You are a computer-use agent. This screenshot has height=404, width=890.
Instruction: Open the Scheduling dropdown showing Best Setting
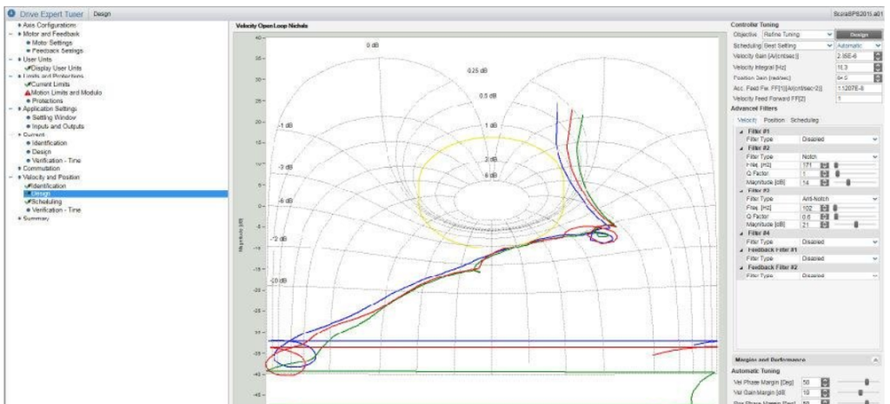pos(798,44)
